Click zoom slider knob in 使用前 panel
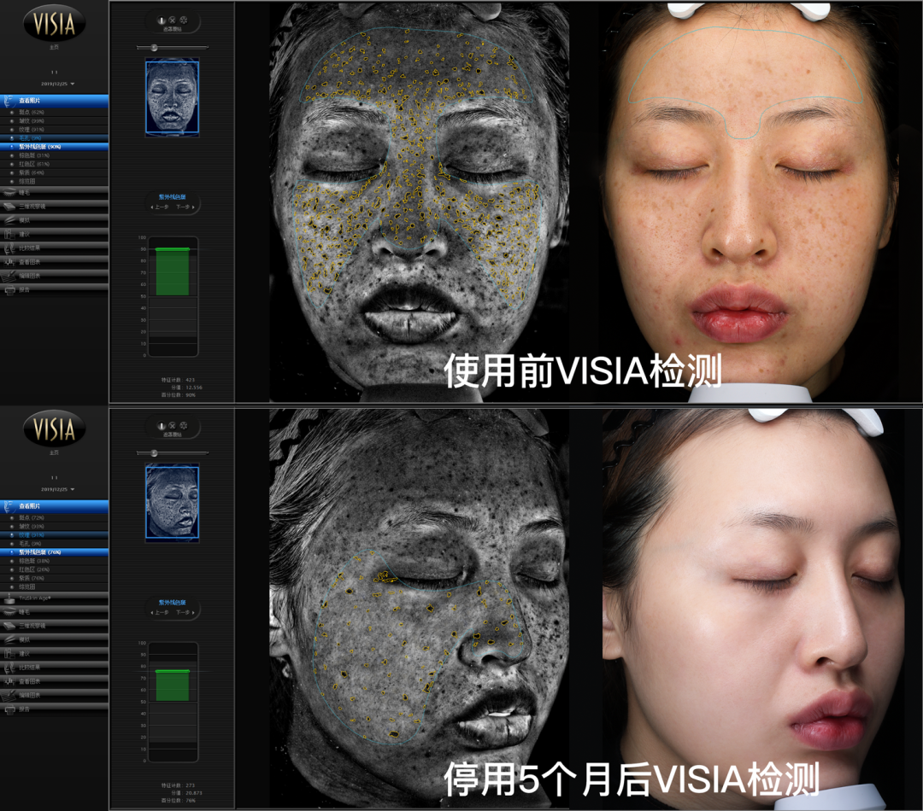Image resolution: width=923 pixels, height=811 pixels. click(x=154, y=48)
